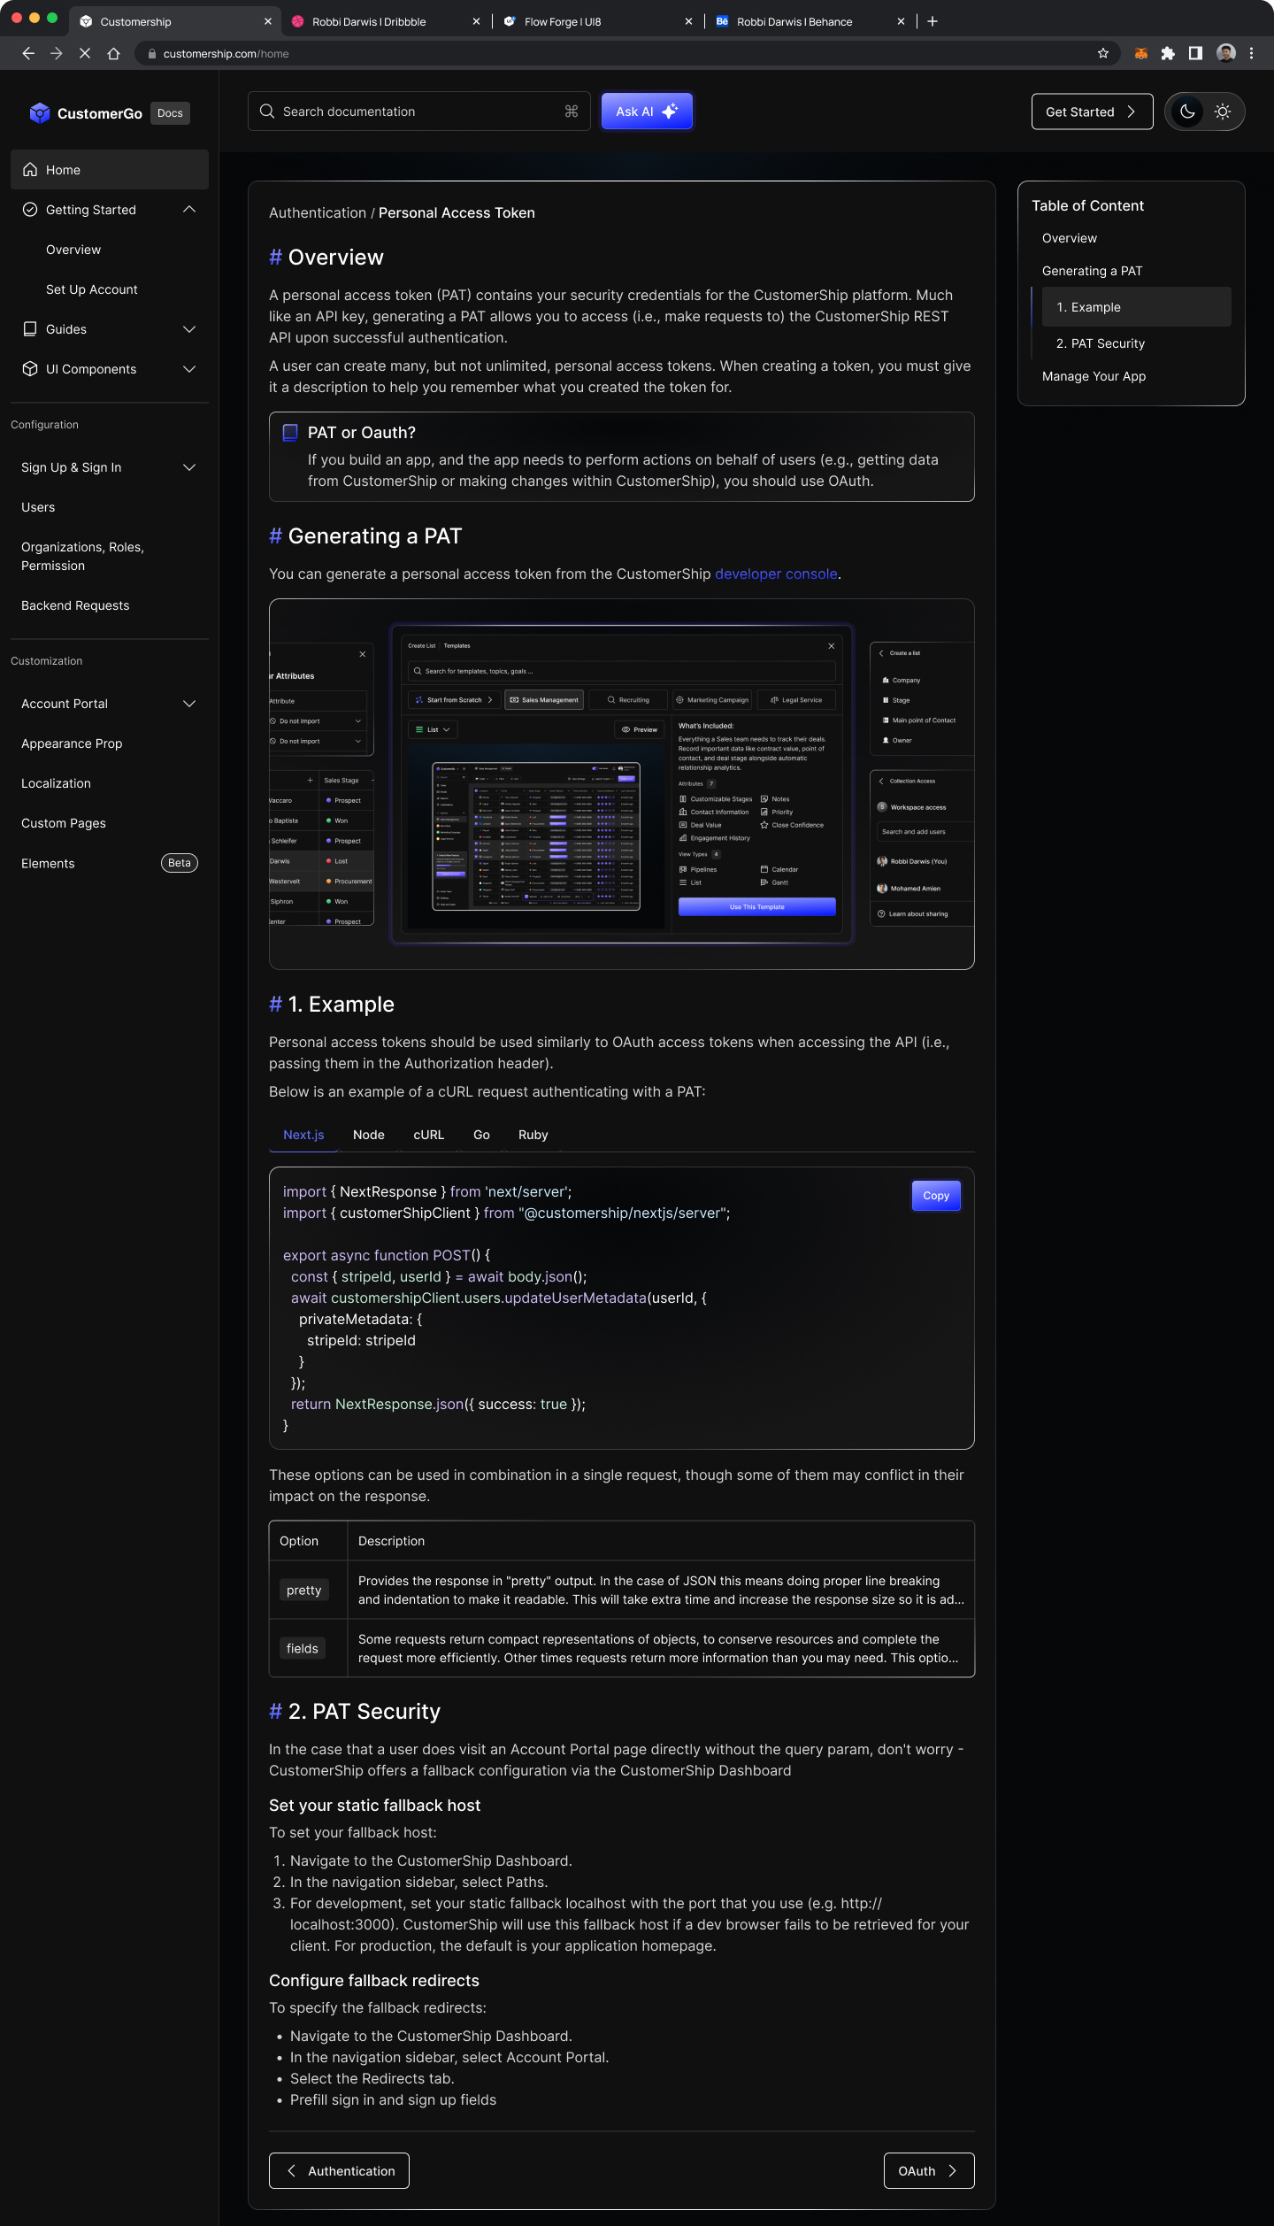Open the browser side panel icon
The height and width of the screenshot is (2226, 1274).
pyautogui.click(x=1195, y=54)
